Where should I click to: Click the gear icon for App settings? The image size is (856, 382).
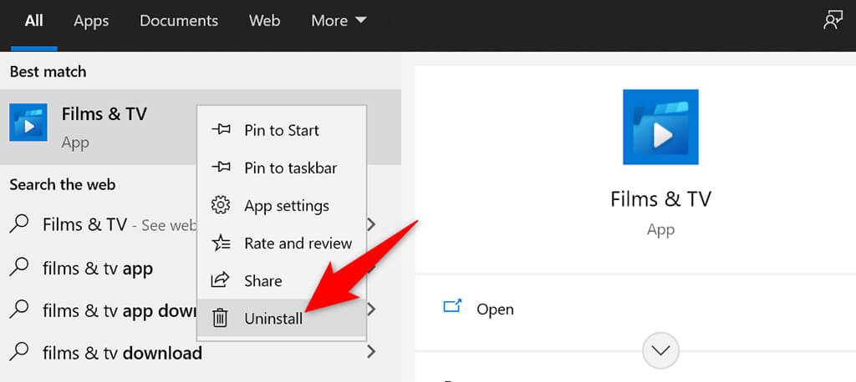pos(221,205)
